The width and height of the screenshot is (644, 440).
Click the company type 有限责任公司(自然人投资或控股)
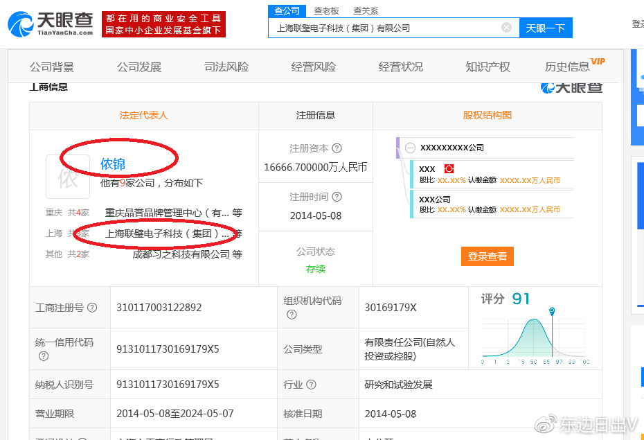pos(409,349)
